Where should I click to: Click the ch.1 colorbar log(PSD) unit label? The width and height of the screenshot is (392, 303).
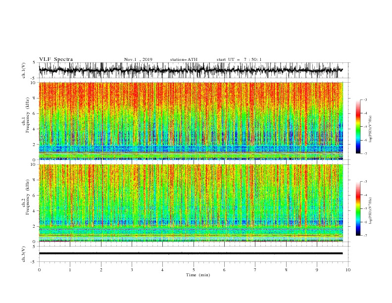[371, 129]
